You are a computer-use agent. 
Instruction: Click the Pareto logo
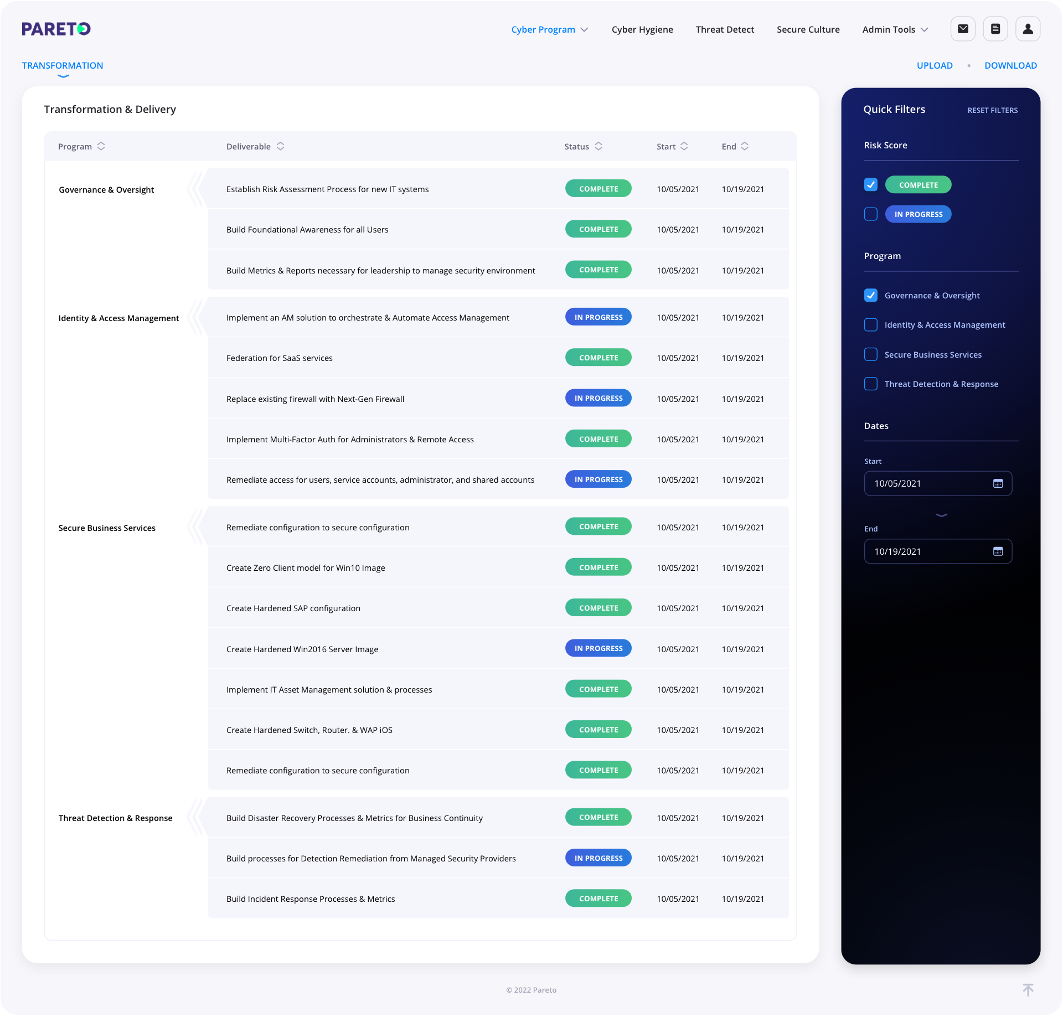55,29
